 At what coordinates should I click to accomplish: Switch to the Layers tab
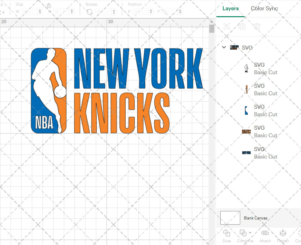click(230, 9)
